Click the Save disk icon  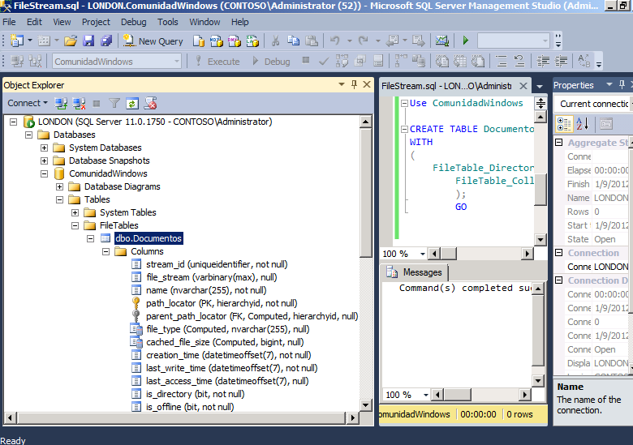(x=88, y=41)
